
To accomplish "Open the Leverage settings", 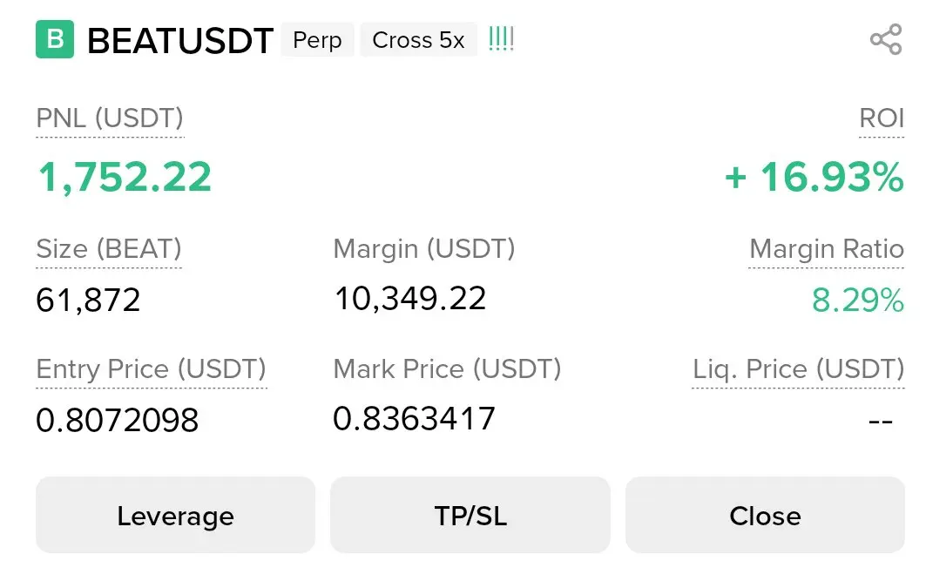I will click(175, 516).
